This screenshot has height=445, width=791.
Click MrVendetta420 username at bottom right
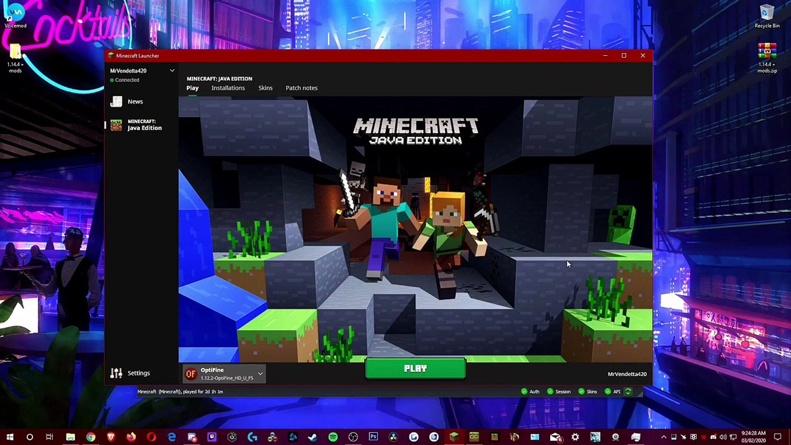pyautogui.click(x=627, y=374)
